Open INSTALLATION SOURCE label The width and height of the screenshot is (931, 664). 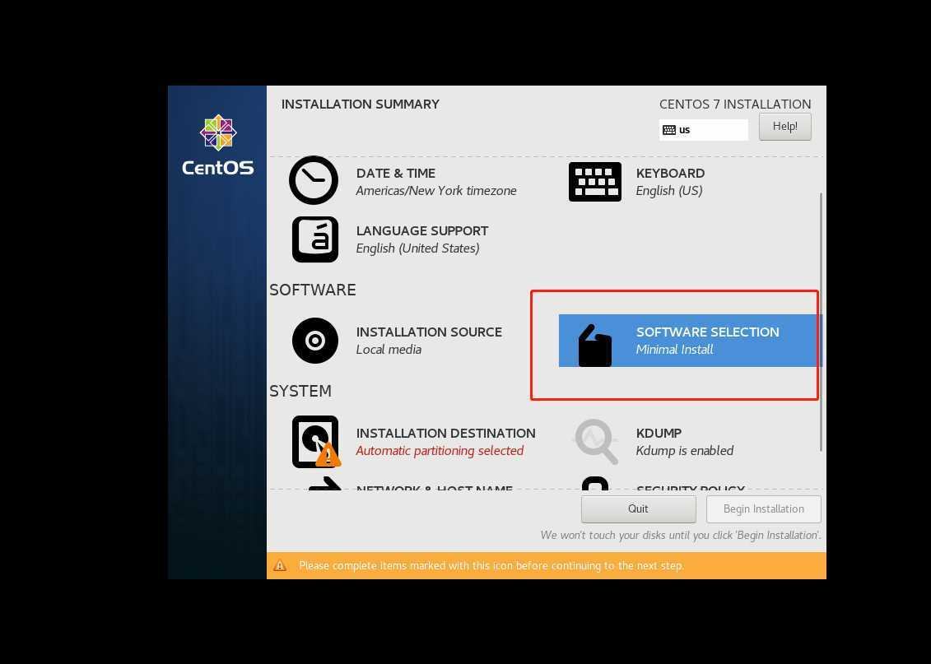point(429,332)
